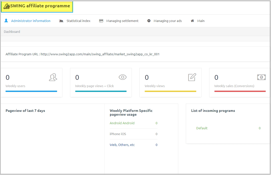Image resolution: width=271 pixels, height=175 pixels.
Task: Click the Main home icon
Action: click(192, 21)
